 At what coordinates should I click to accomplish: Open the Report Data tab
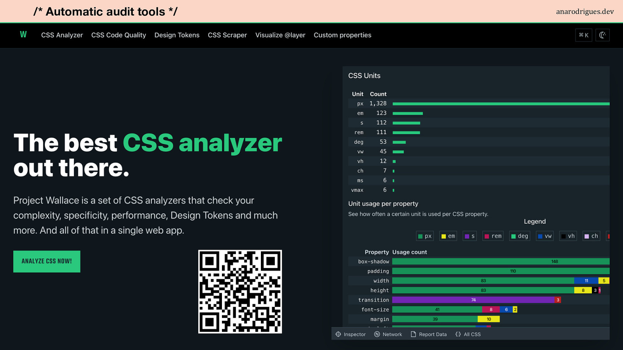[429, 334]
